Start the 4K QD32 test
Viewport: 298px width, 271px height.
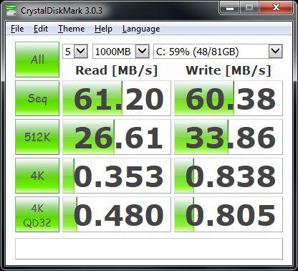pyautogui.click(x=37, y=214)
